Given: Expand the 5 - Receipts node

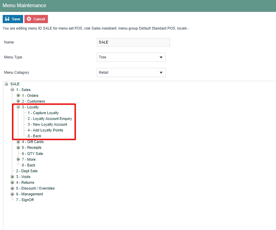Looking at the screenshot, I should tap(18, 147).
